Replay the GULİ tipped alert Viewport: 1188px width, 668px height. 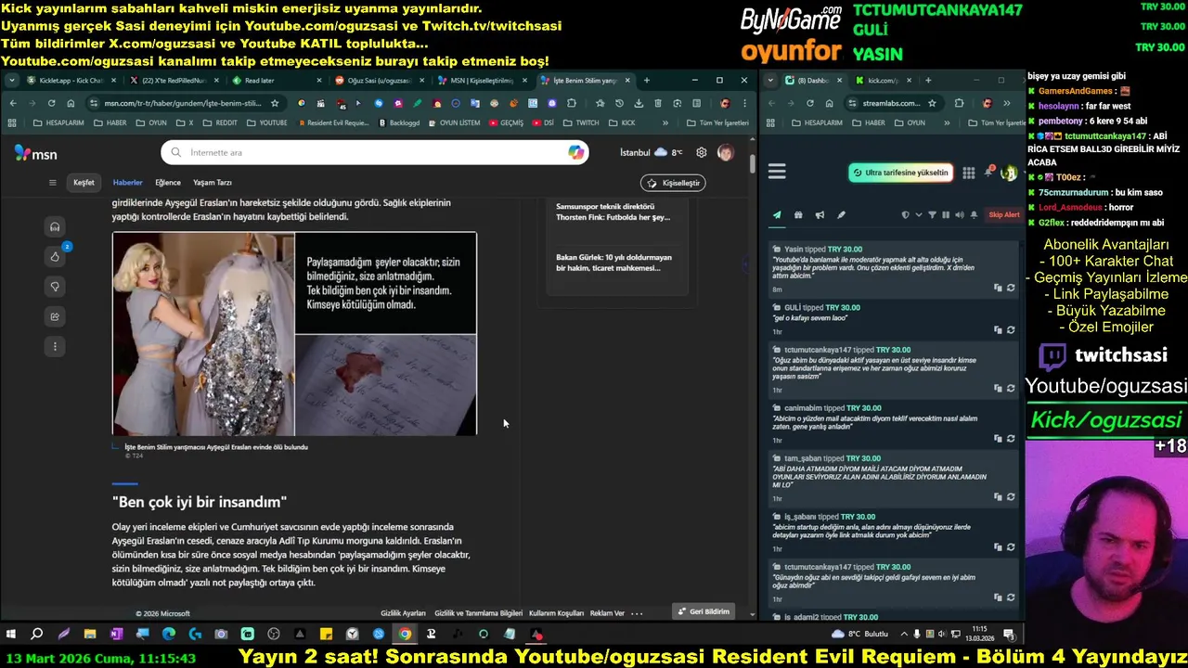[1011, 329]
